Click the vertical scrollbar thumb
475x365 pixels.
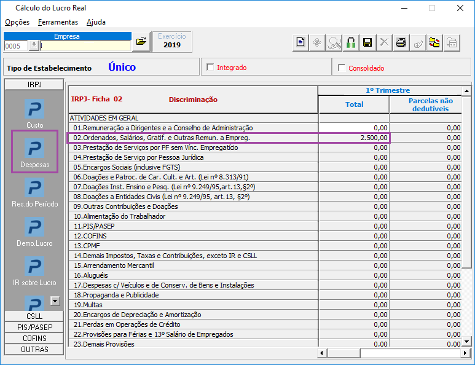tap(466, 182)
